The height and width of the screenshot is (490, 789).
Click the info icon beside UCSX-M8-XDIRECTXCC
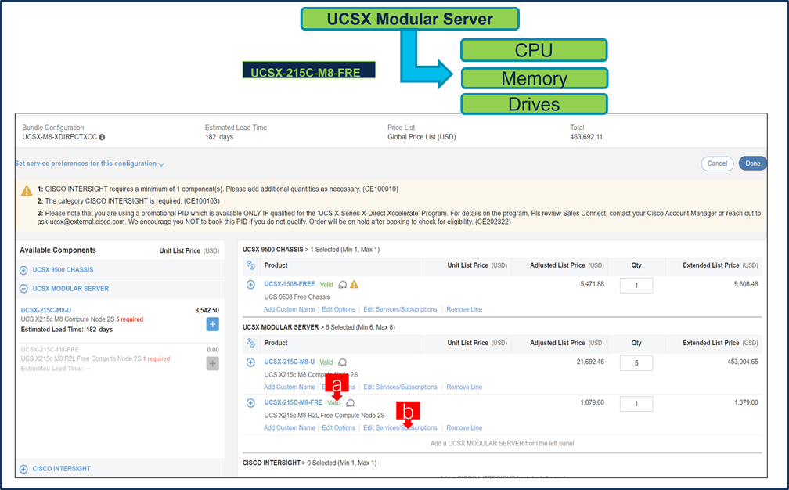pyautogui.click(x=102, y=137)
